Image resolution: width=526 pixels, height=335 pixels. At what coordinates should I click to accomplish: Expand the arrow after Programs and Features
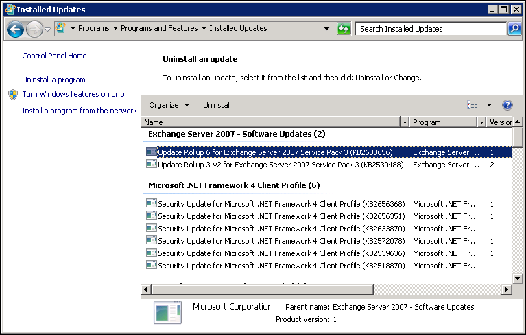click(x=204, y=29)
